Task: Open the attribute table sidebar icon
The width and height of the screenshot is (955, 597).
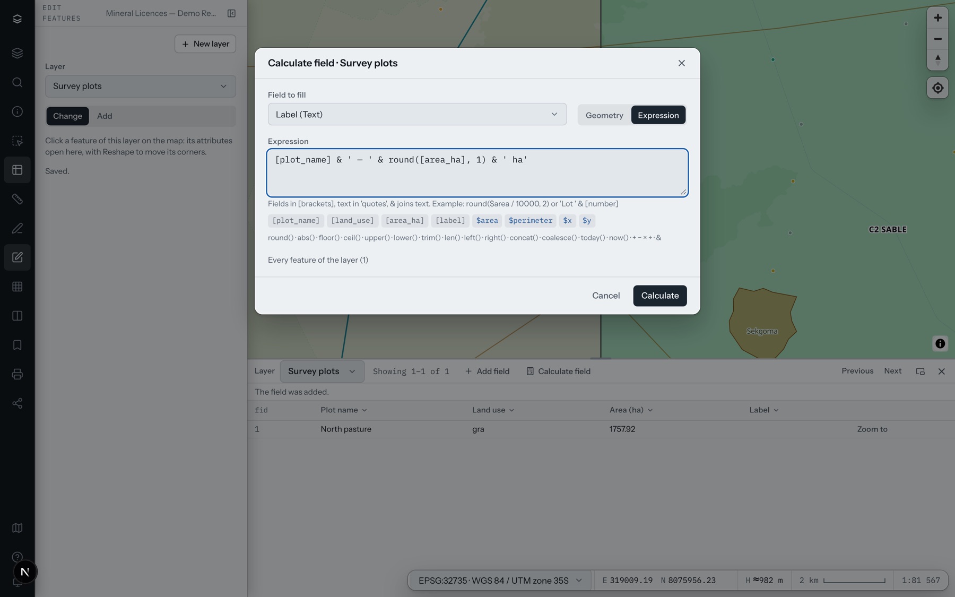Action: [x=17, y=170]
